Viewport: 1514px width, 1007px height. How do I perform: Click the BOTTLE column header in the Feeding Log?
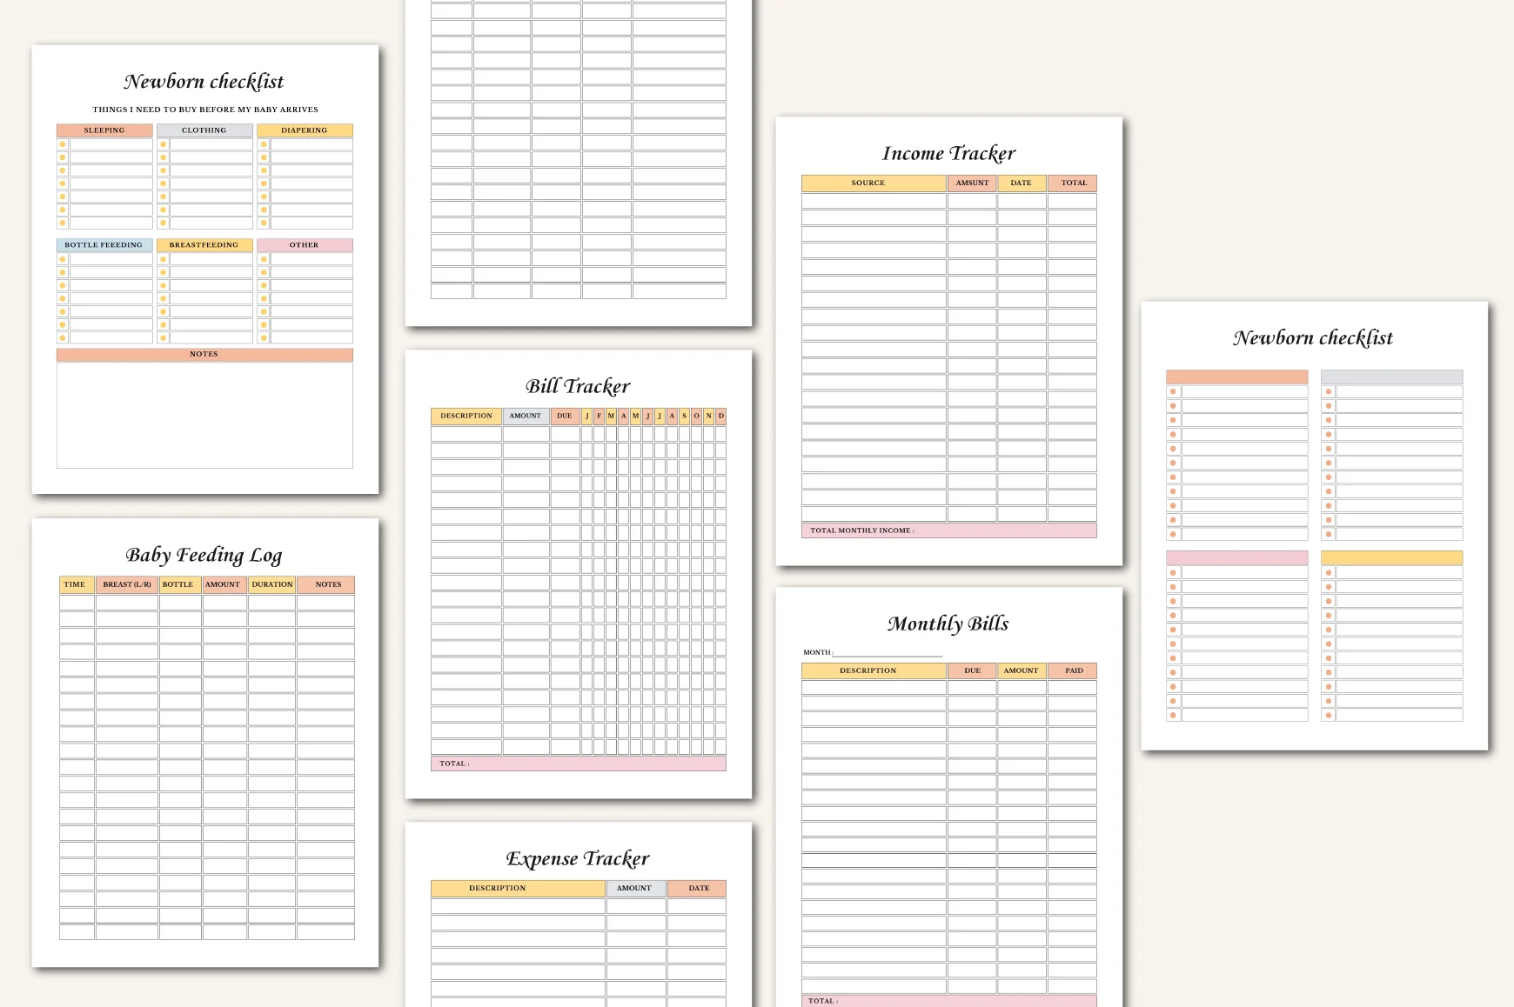point(180,584)
